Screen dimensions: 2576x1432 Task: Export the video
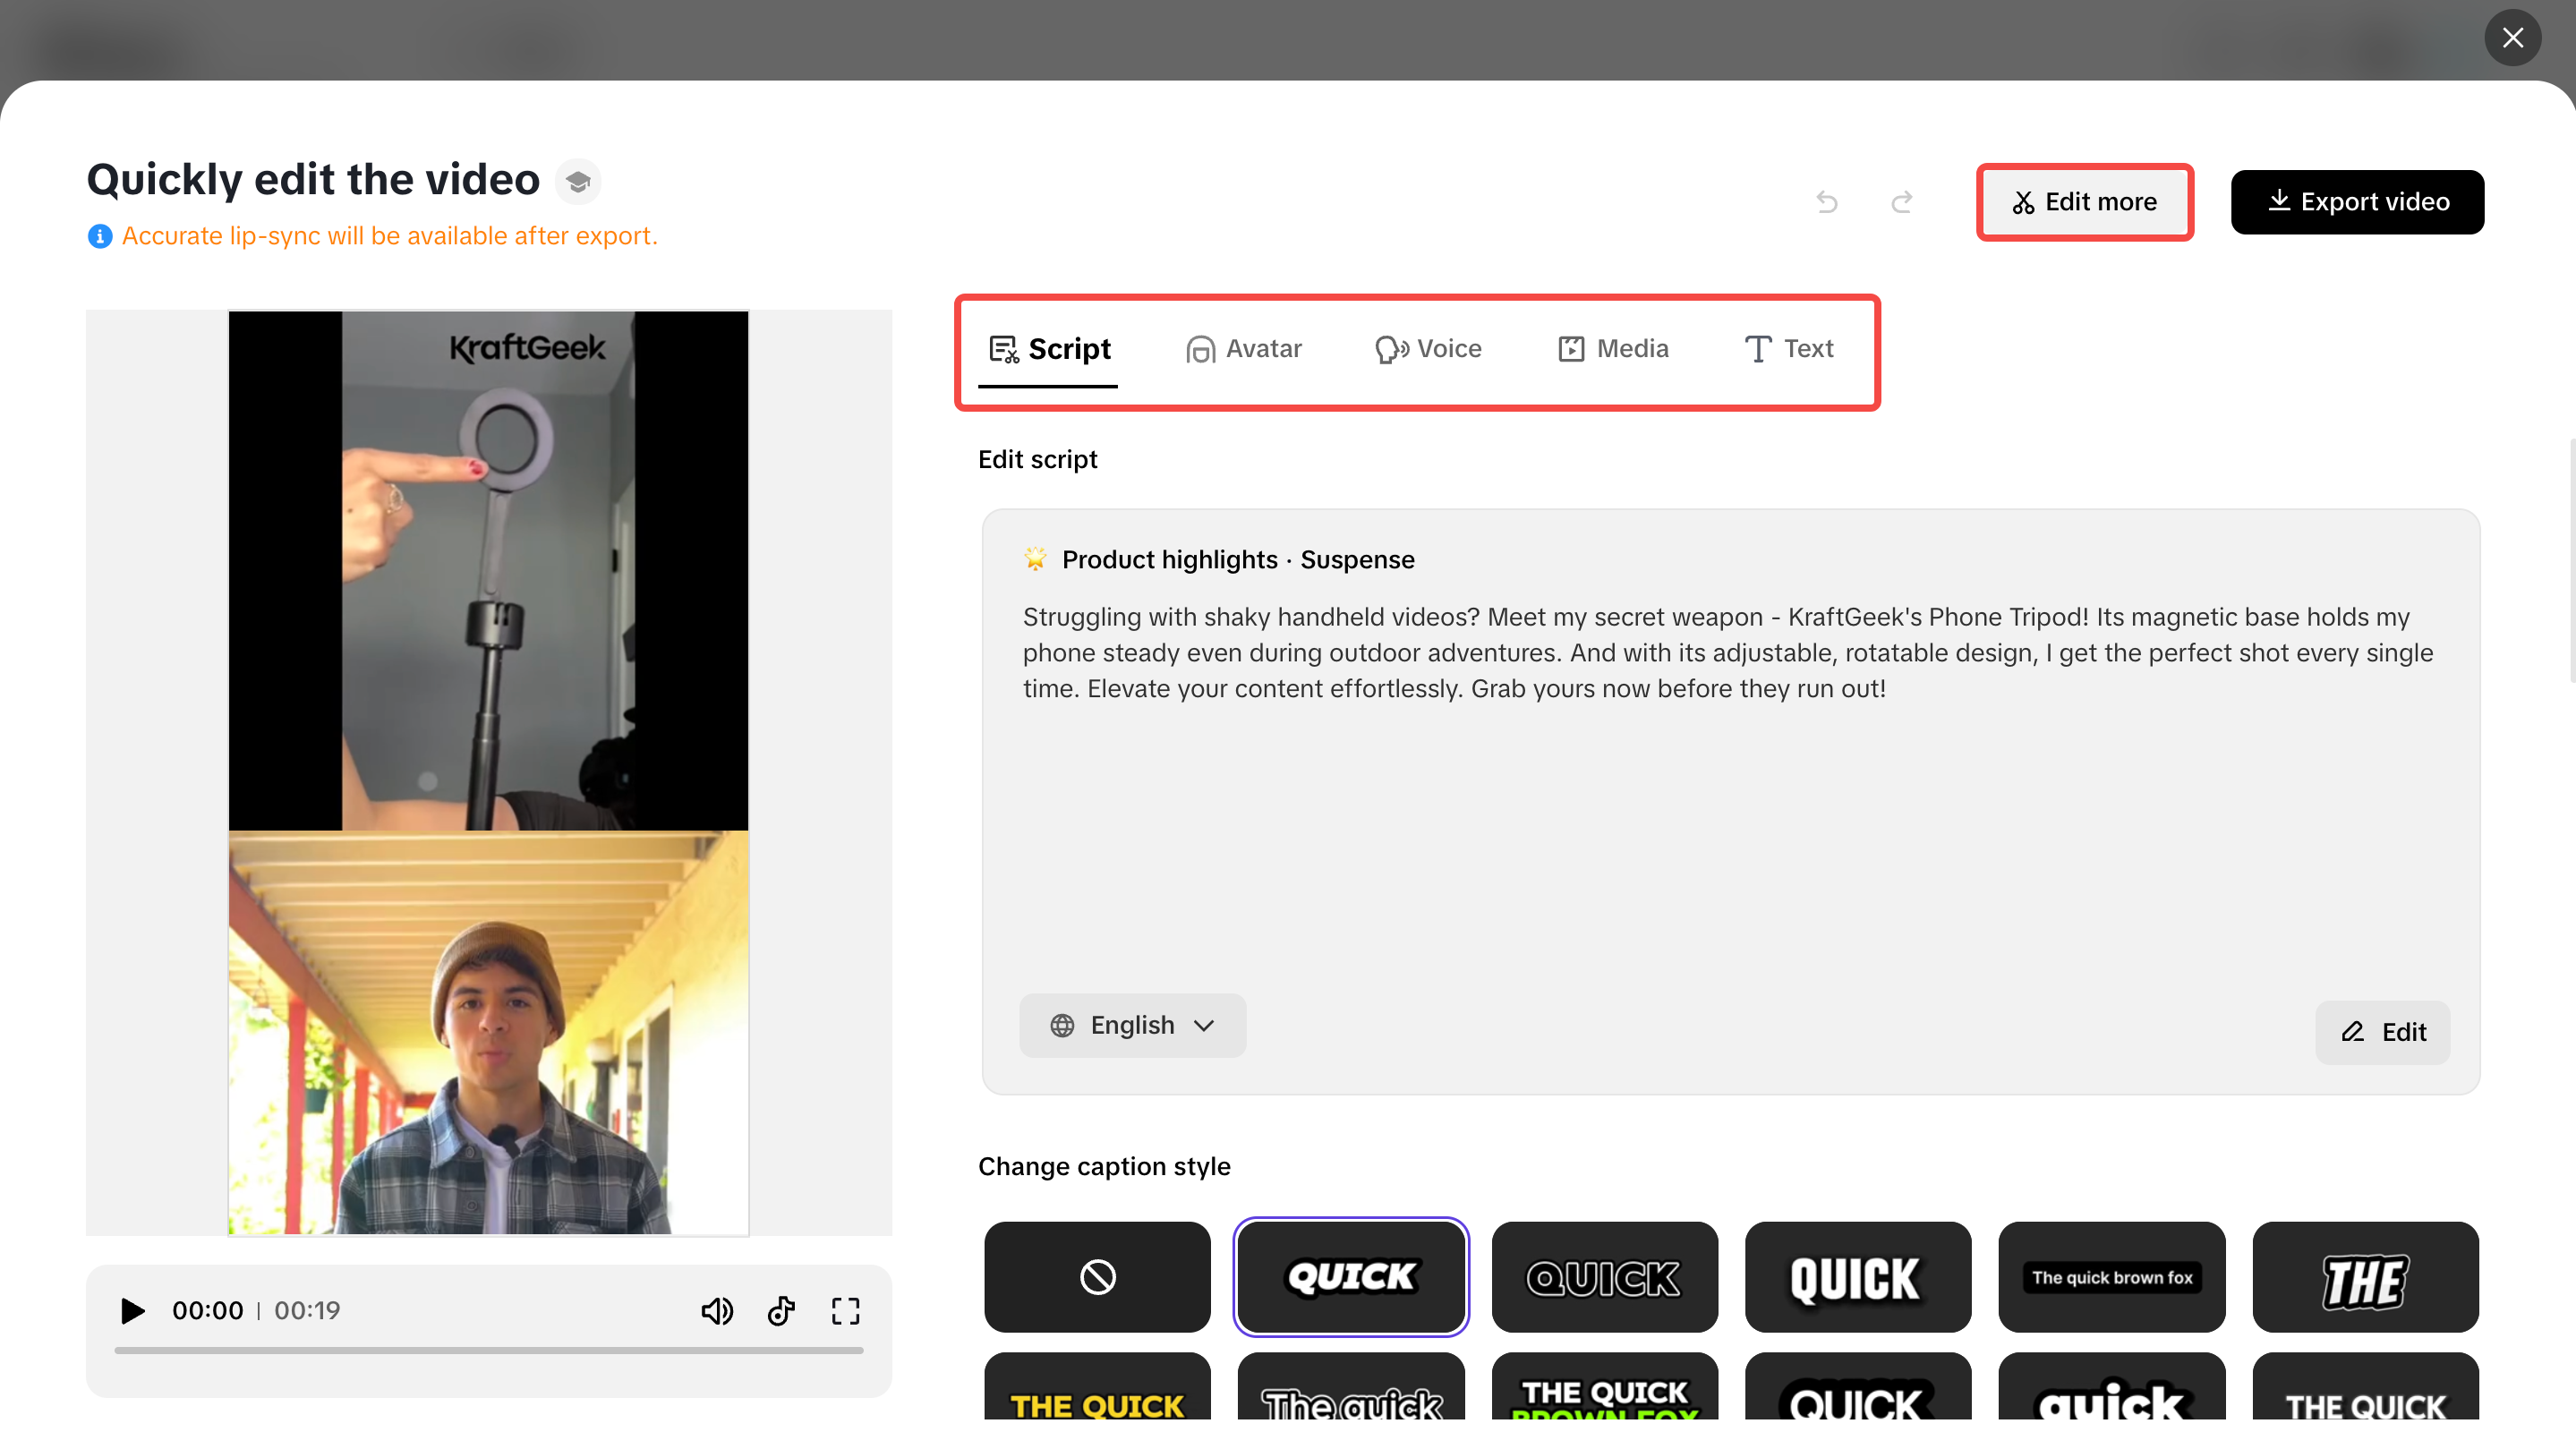(2357, 202)
